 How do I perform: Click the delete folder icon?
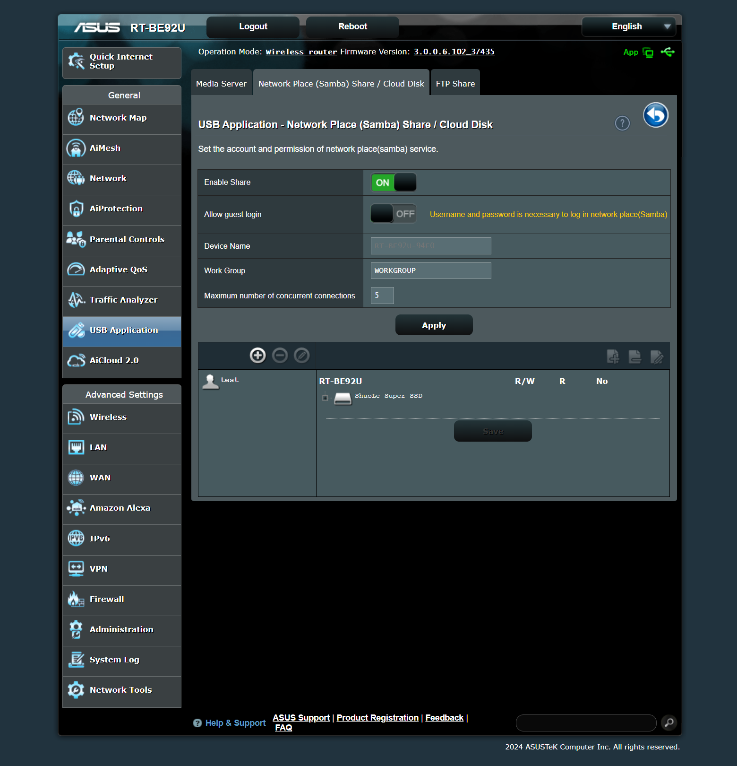pos(635,357)
